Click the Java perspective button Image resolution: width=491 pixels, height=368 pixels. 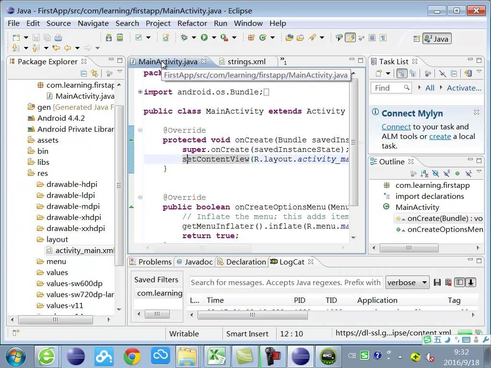point(437,39)
